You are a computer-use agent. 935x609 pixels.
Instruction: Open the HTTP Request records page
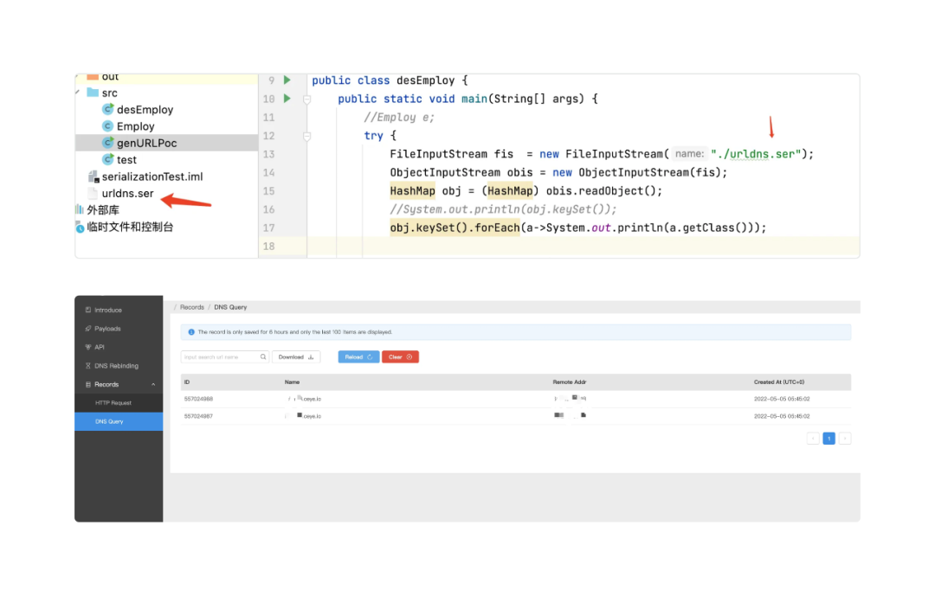pos(113,403)
